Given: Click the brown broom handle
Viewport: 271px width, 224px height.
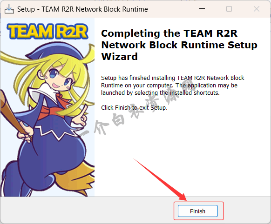Looking at the screenshot, I should (x=12, y=115).
